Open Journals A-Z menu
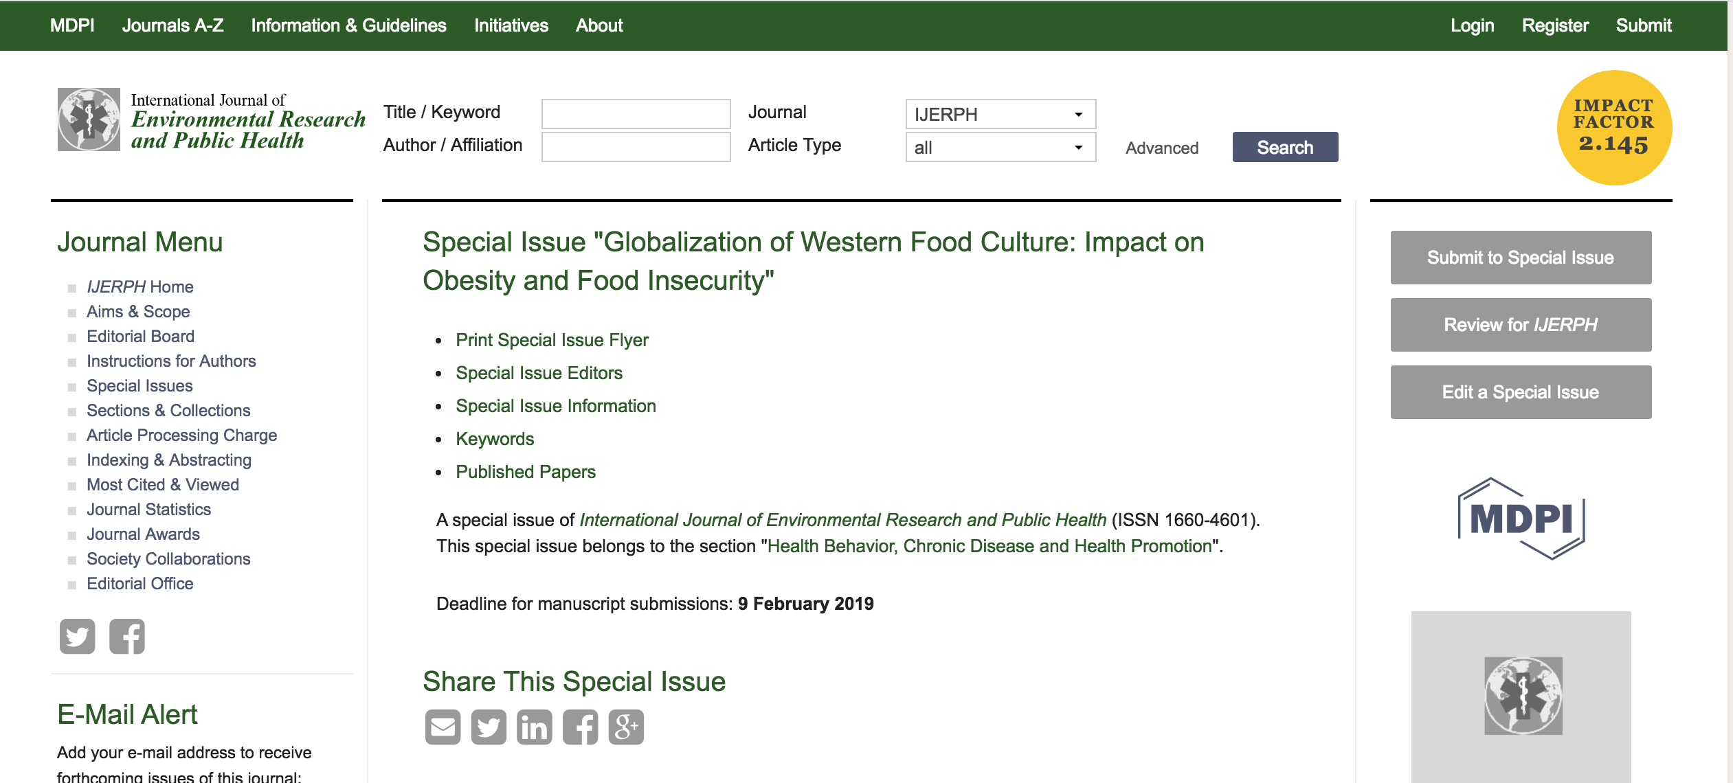Image resolution: width=1733 pixels, height=783 pixels. (172, 25)
